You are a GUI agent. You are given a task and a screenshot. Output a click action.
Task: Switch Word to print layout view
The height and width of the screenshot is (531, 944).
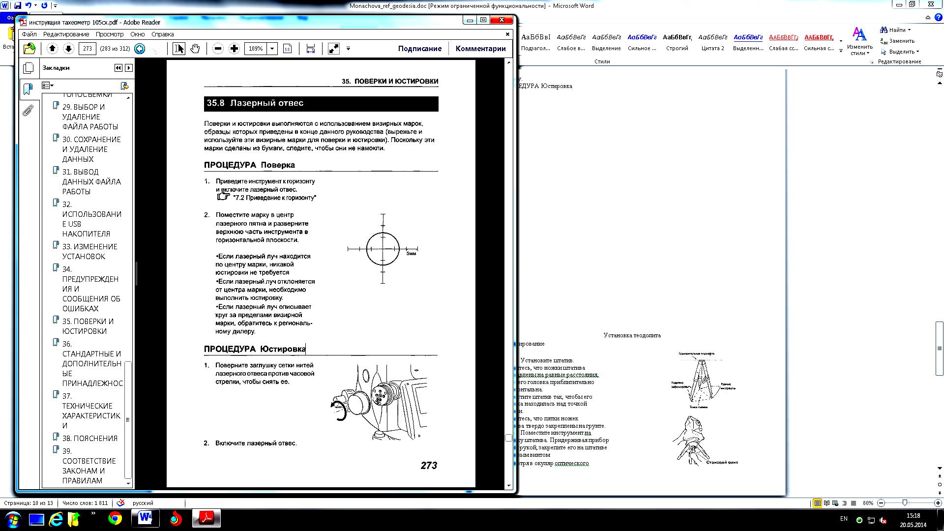(817, 503)
